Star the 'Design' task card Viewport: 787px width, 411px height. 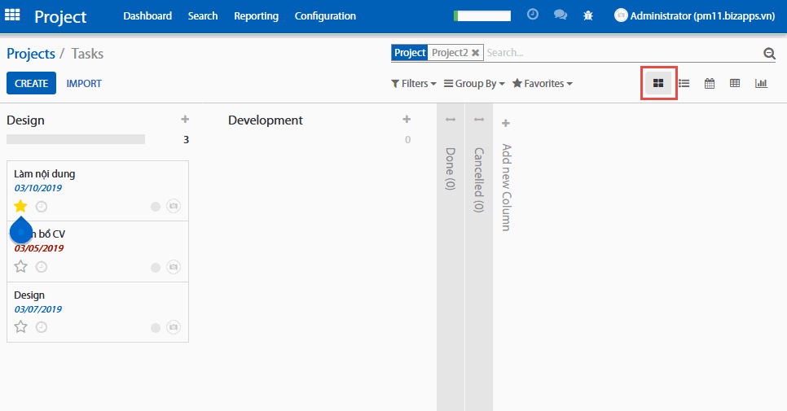21,326
